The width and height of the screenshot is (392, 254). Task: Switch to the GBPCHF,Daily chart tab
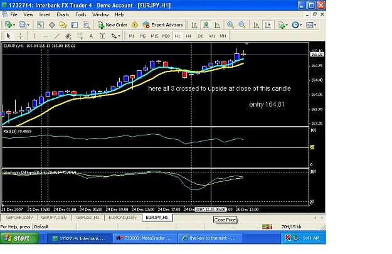click(x=19, y=218)
